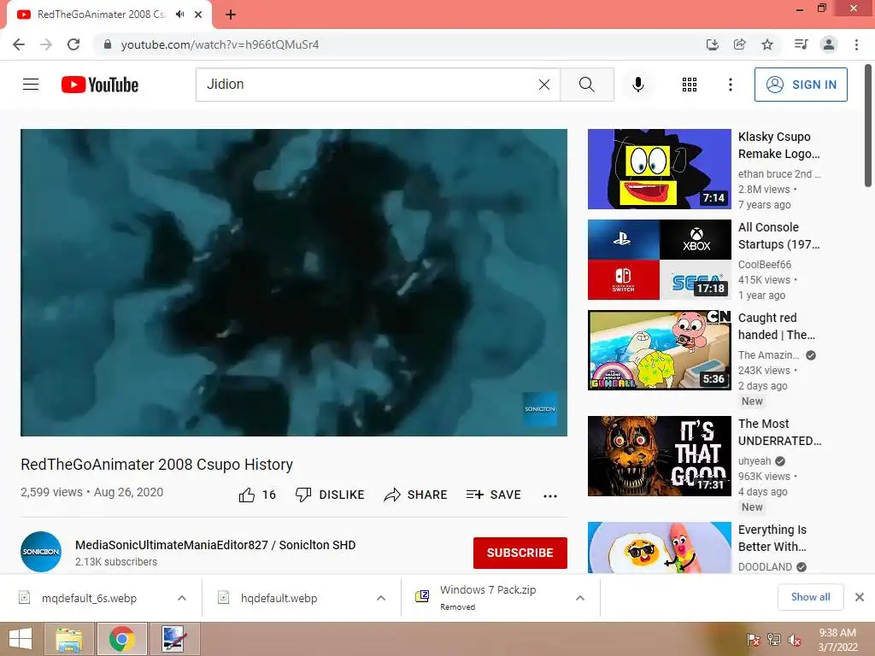The height and width of the screenshot is (656, 875).
Task: Open The Most UNDERRATED video thumbnail
Action: (659, 456)
